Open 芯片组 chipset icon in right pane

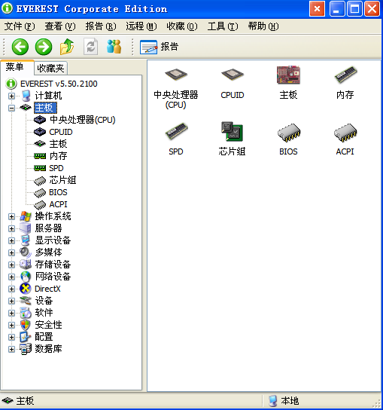pyautogui.click(x=232, y=139)
